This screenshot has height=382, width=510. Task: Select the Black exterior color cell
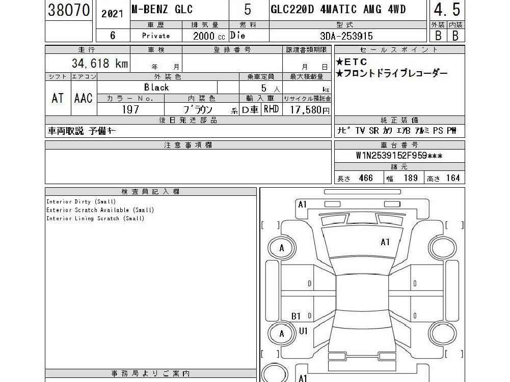157,87
